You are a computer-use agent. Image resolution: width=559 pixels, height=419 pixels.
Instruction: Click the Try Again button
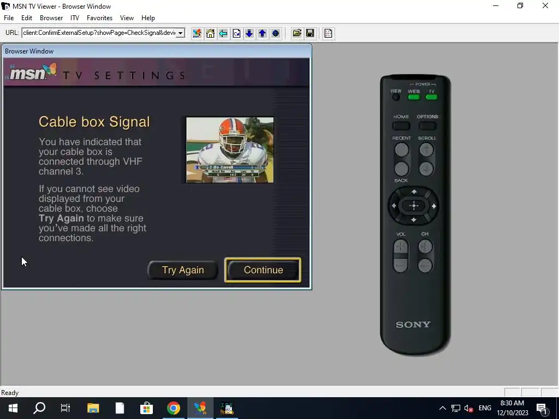(x=183, y=270)
